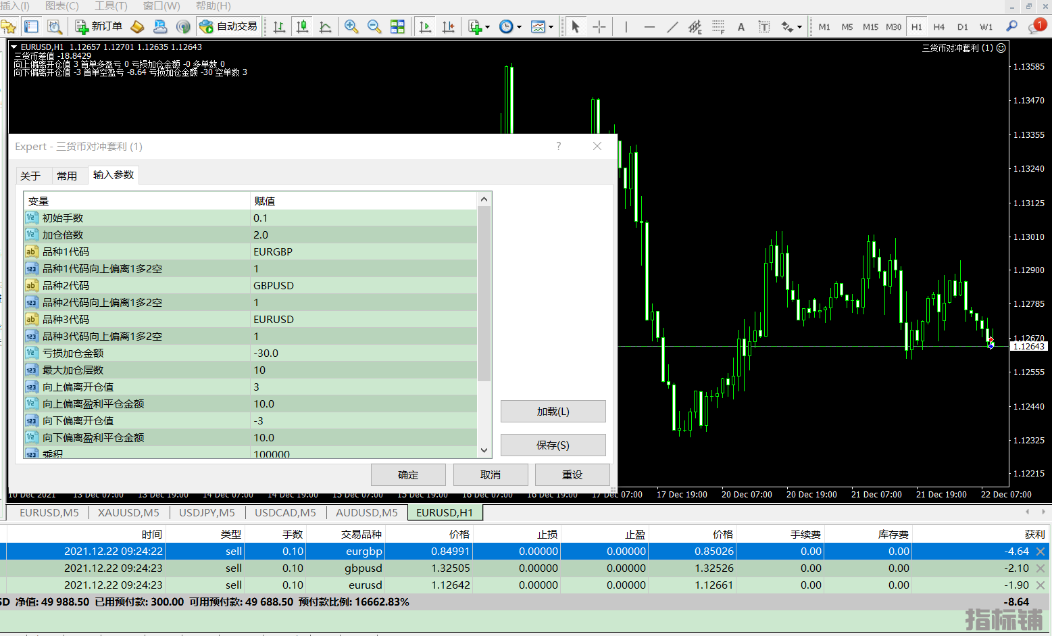Screen dimensions: 1052x636
Task: Switch to H1 timeframe
Action: [916, 27]
